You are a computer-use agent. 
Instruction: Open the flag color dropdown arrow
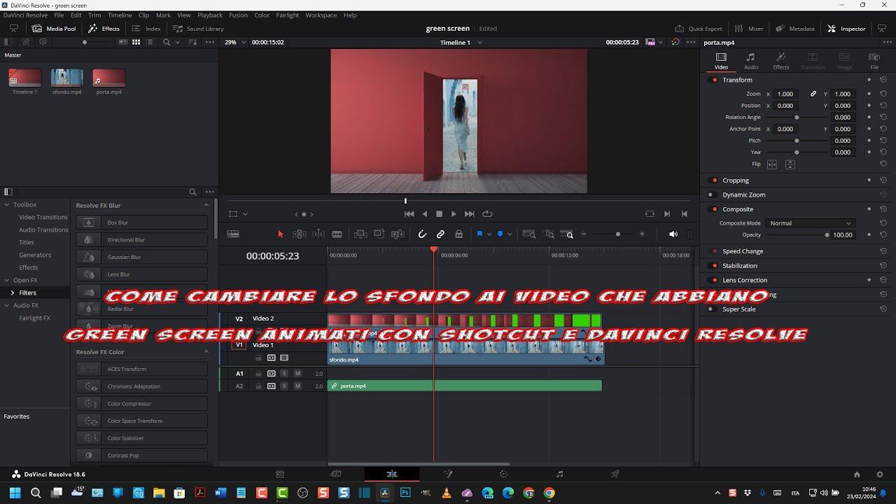click(x=489, y=234)
